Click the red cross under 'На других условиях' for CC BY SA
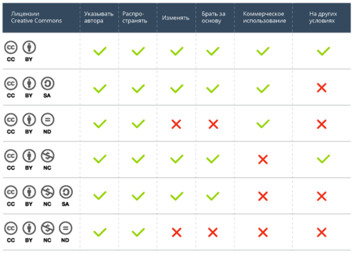357x261 pixels. pyautogui.click(x=322, y=88)
